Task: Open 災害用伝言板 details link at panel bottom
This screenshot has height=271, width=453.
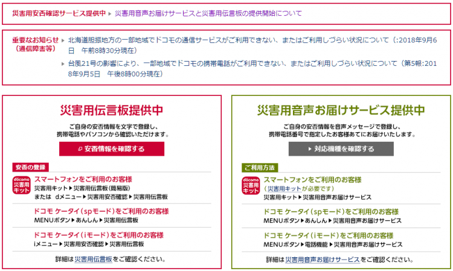Action: pyautogui.click(x=93, y=259)
